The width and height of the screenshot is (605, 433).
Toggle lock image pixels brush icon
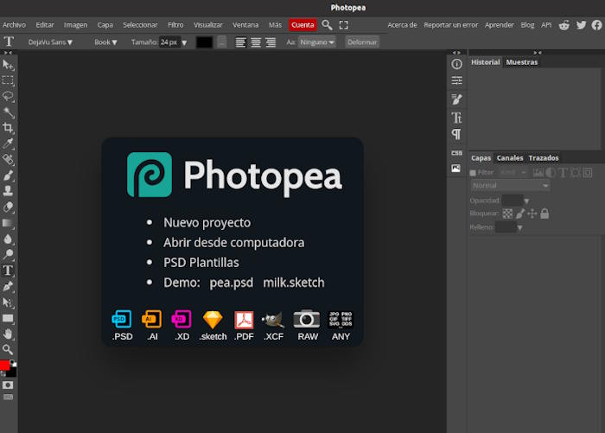tap(520, 213)
